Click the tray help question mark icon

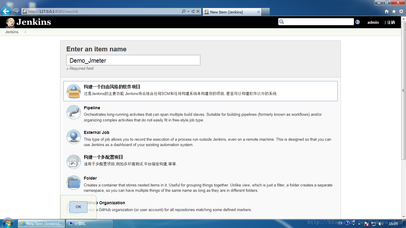pos(347,223)
